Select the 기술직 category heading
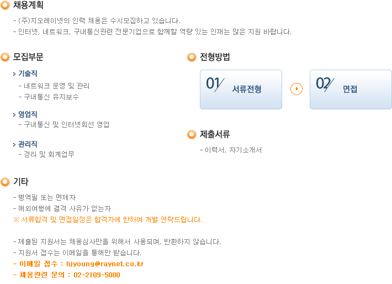This screenshot has height=284, width=392. point(28,73)
